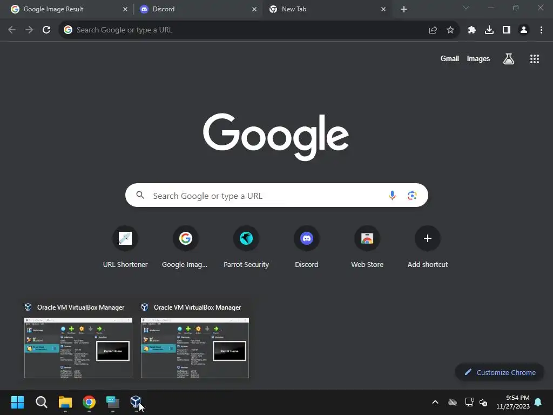Viewport: 553px width, 415px height.
Task: Select first VirtualBox Manager window preview
Action: point(78,341)
